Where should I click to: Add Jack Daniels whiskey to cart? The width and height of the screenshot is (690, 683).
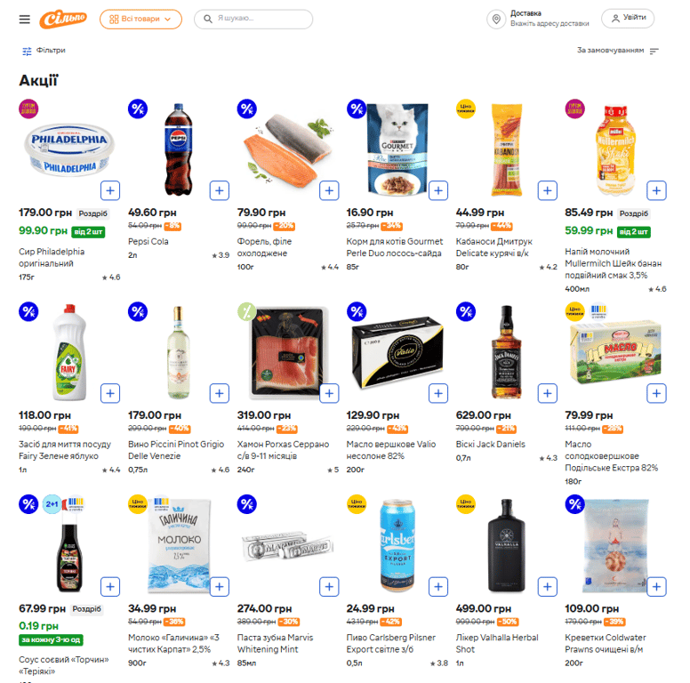[x=547, y=393]
